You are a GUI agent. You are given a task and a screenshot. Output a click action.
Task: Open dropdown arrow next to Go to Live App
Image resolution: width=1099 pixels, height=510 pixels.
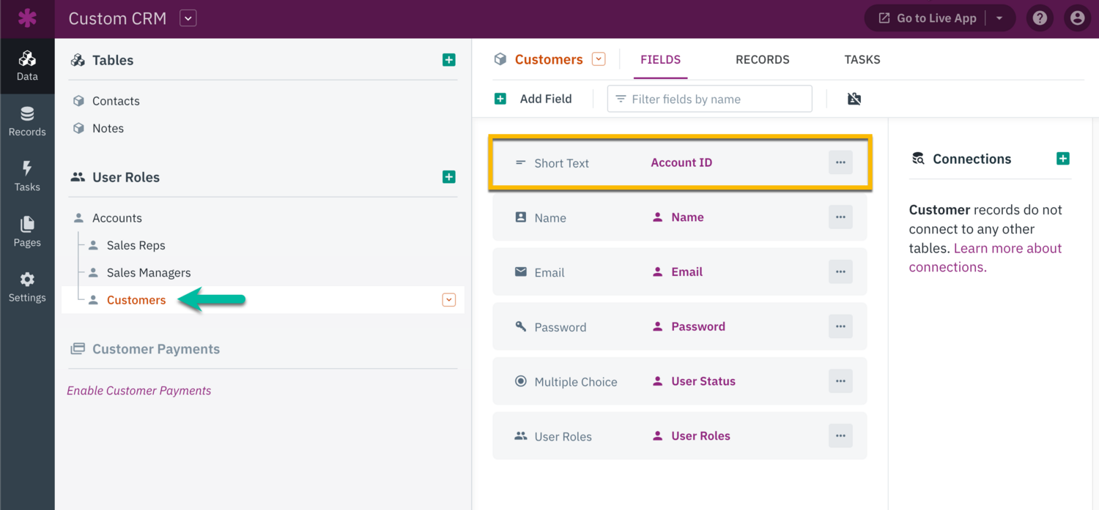click(999, 18)
